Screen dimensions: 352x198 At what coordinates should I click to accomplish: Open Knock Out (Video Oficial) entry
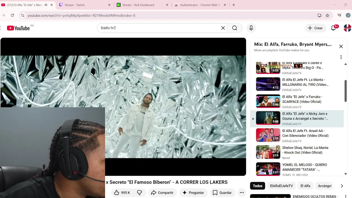pyautogui.click(x=297, y=152)
